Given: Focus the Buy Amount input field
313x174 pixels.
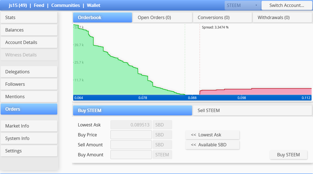Looking at the screenshot, I should [x=131, y=155].
